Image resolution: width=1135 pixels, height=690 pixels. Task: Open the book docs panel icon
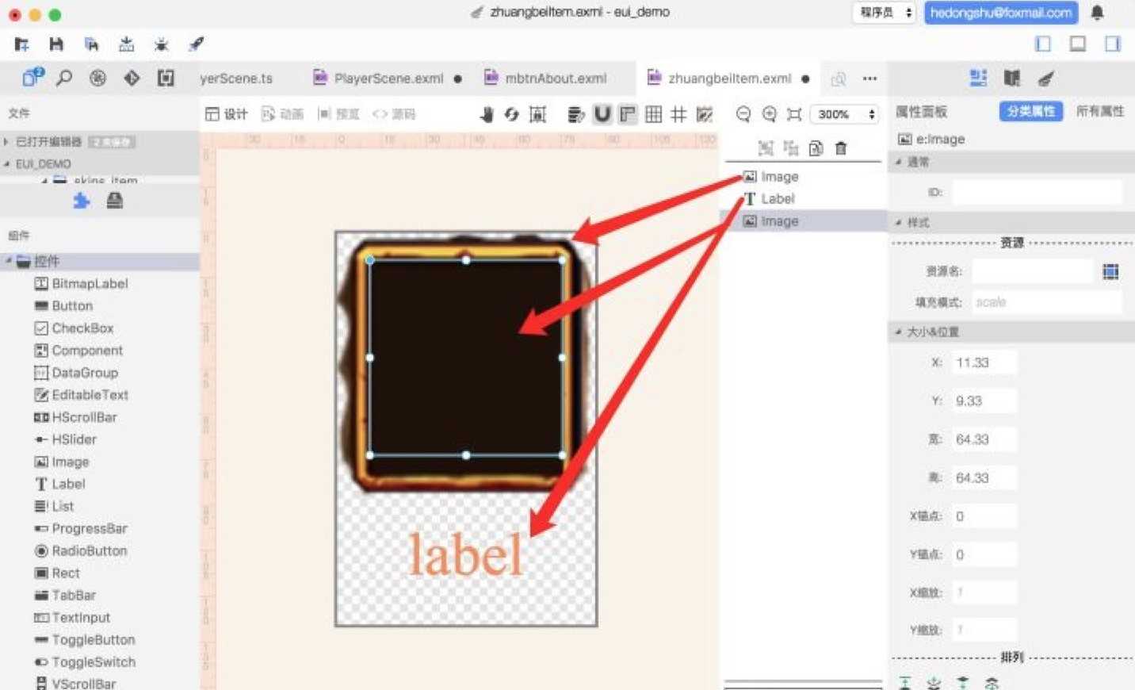point(1012,78)
